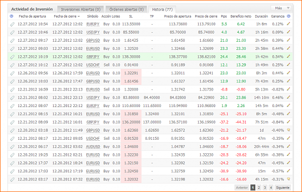Screen dimensions: 302x192
Task: Click pencil edit icon in 23.86 profit row
Action: click(288, 97)
